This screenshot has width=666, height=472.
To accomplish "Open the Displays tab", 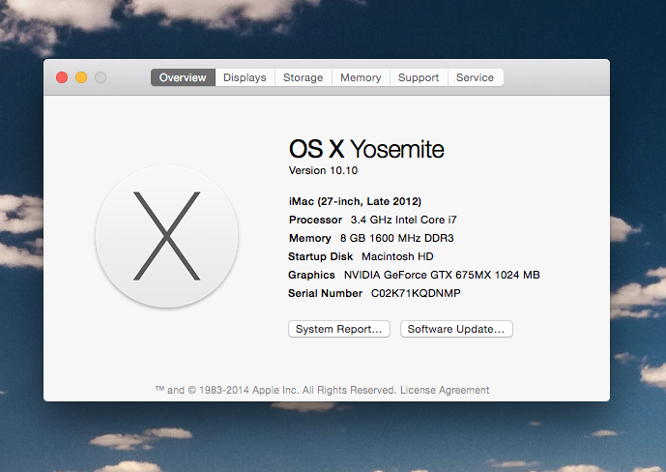I will pos(245,77).
